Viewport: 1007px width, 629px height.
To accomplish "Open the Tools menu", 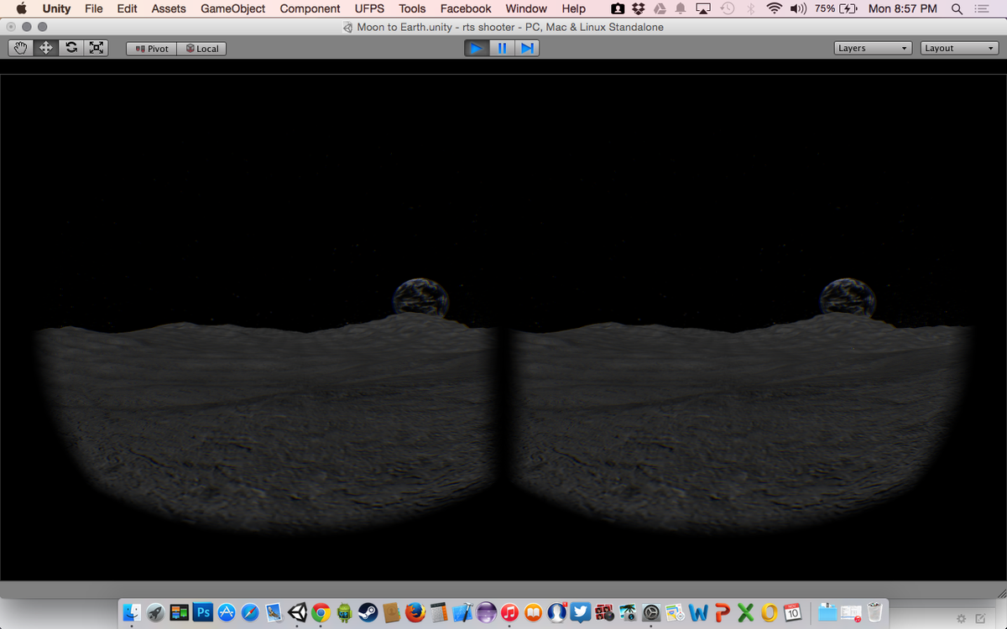I will pyautogui.click(x=412, y=8).
